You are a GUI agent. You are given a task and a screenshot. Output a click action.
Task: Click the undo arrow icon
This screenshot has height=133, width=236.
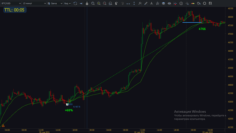[x=116, y=3]
